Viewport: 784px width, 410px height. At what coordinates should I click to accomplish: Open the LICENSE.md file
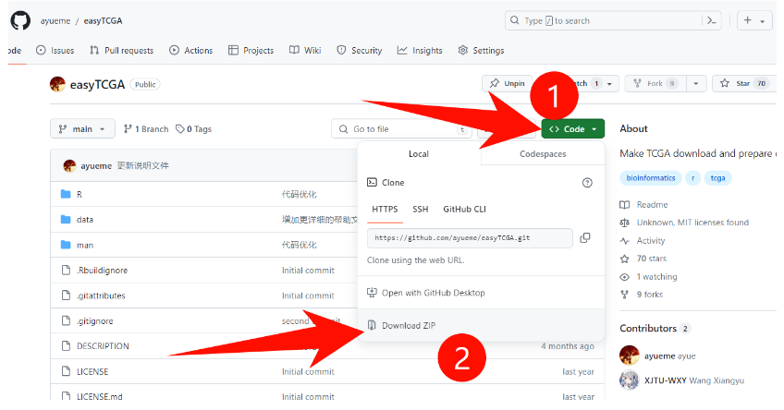[x=99, y=396]
